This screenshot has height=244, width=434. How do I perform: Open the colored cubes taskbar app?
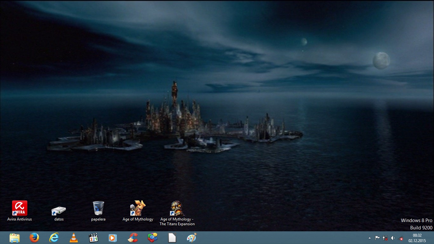tap(153, 238)
